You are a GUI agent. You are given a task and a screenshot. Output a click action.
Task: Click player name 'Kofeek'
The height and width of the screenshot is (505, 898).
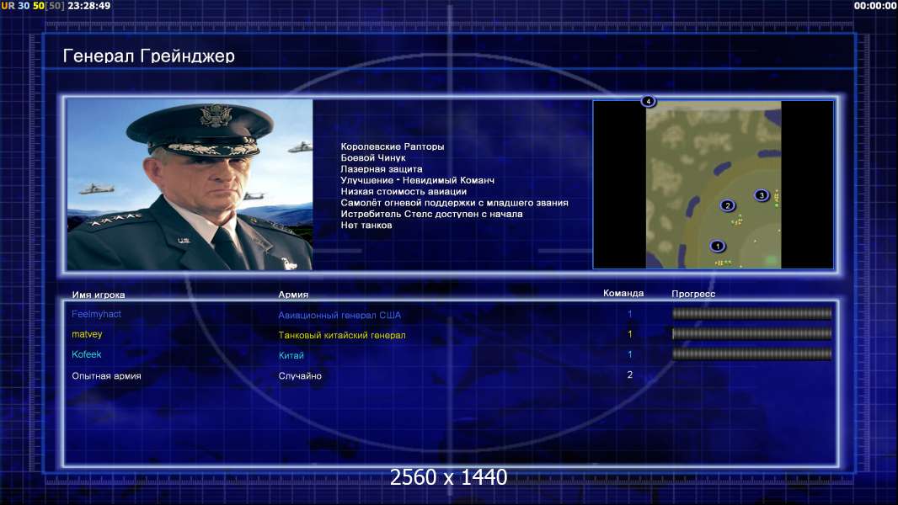click(87, 354)
